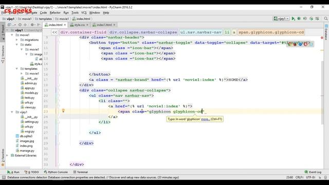Open the VCS menu

point(84,12)
